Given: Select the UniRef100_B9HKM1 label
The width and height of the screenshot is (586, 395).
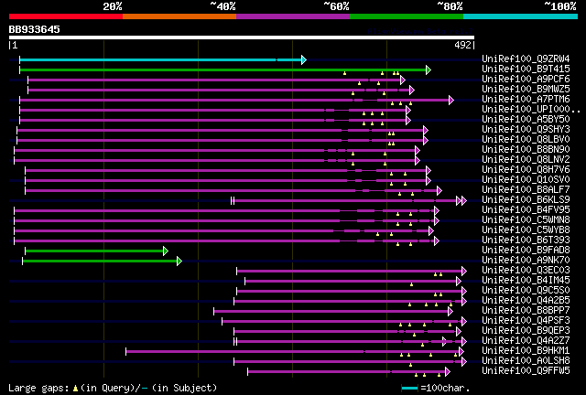Looking at the screenshot, I should 526,351.
